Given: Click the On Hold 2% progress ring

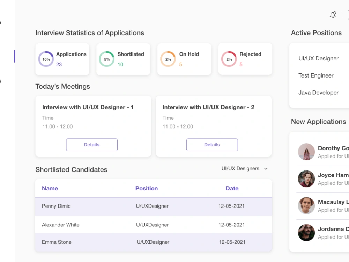Looking at the screenshot, I should pyautogui.click(x=168, y=59).
